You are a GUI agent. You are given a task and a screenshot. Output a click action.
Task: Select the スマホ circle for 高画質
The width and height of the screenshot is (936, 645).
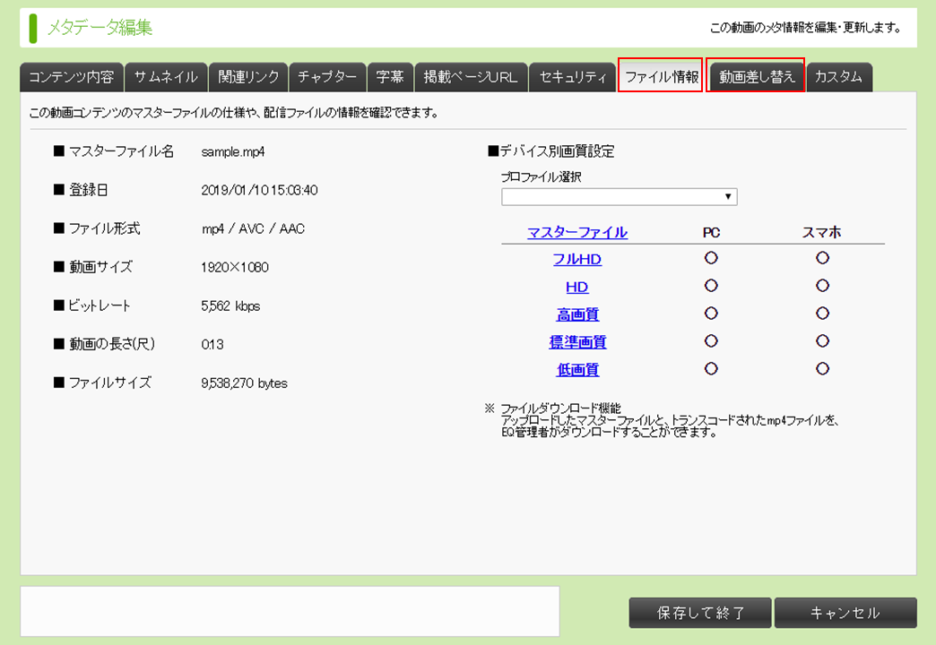click(x=822, y=314)
